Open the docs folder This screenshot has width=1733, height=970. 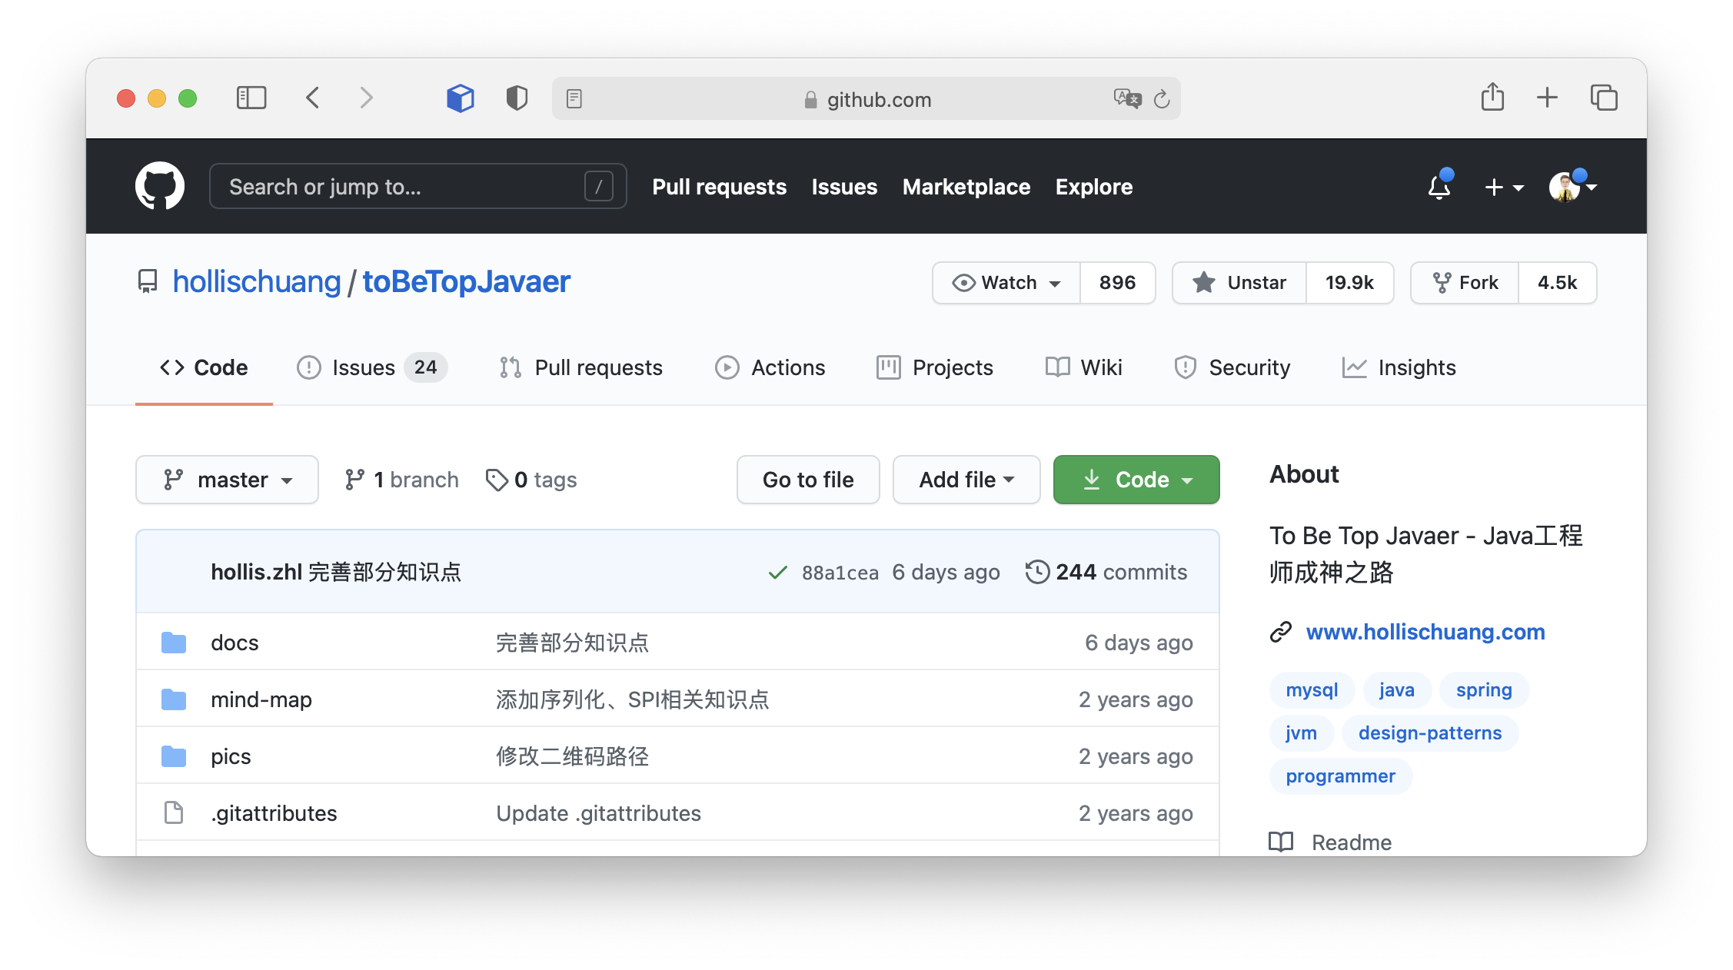(x=235, y=643)
